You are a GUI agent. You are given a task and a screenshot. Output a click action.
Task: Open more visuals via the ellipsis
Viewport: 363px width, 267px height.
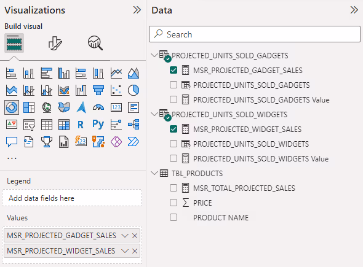(x=12, y=158)
